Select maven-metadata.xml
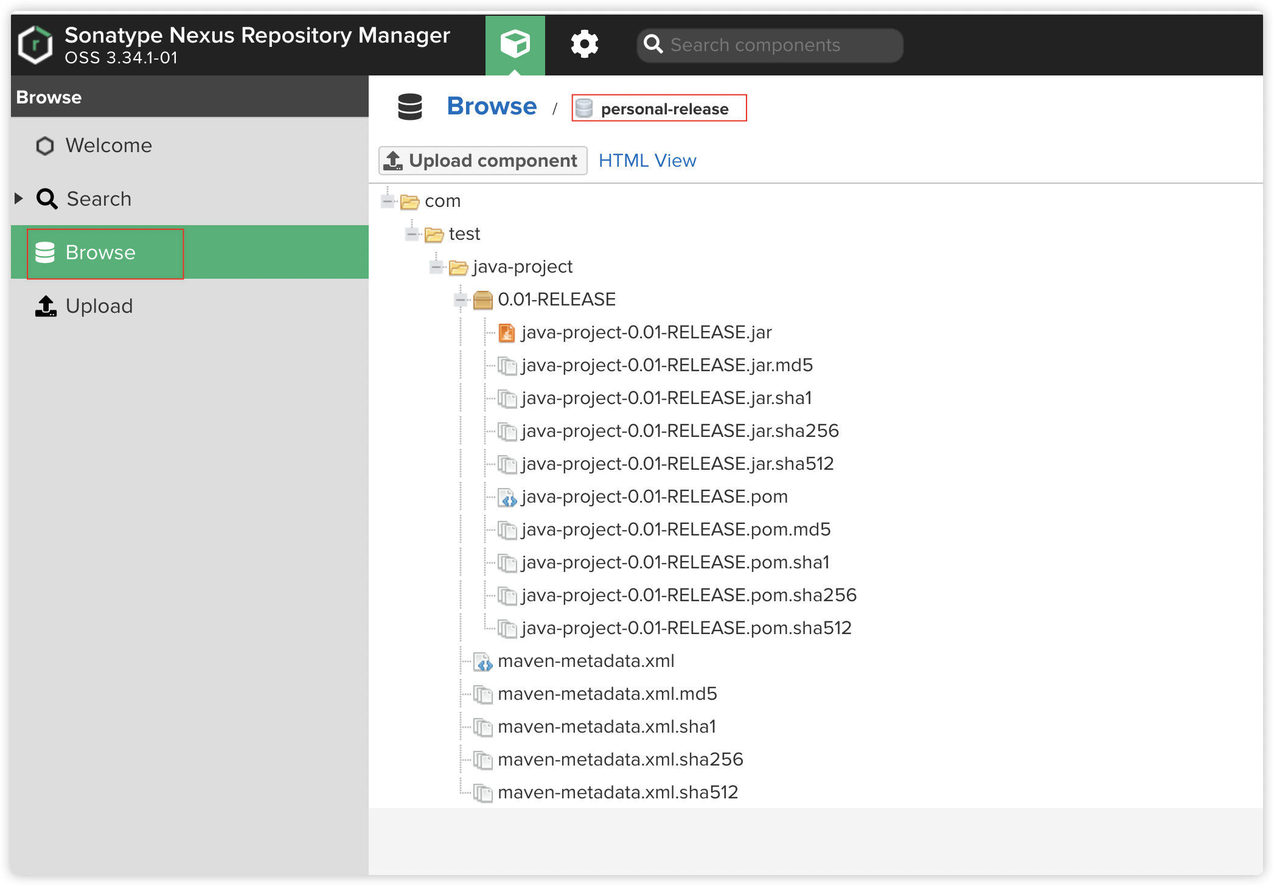 pos(586,661)
